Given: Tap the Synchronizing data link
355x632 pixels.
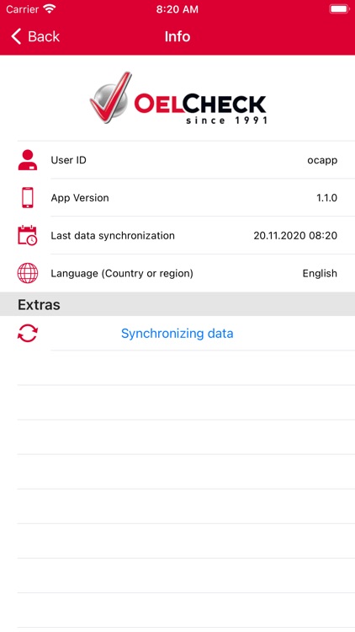Looking at the screenshot, I should (177, 334).
